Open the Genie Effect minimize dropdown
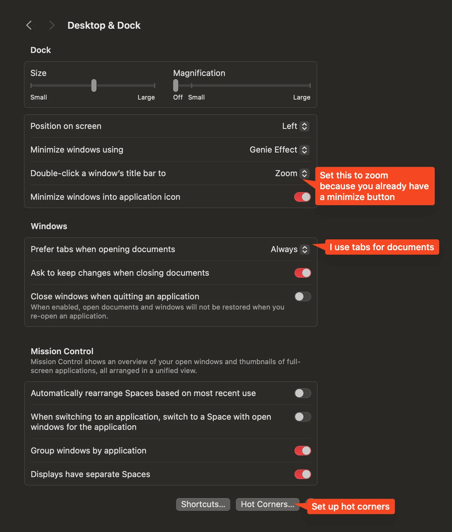The height and width of the screenshot is (532, 452). coord(279,150)
